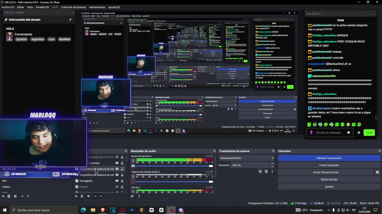The height and width of the screenshot is (214, 382).
Task: Open Photoshop from the taskbar
Action: [132, 210]
